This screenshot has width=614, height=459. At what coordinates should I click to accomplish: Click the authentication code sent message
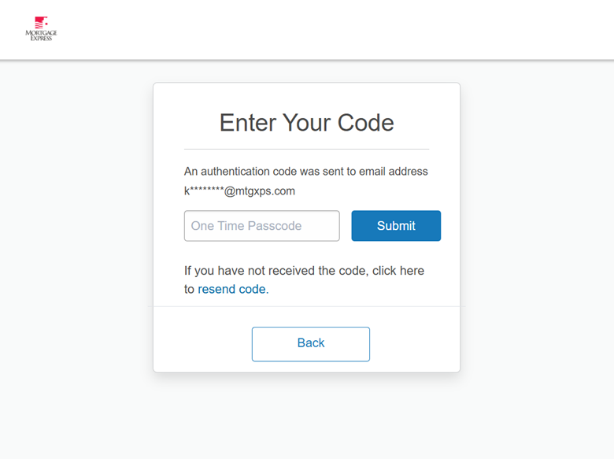pos(305,172)
